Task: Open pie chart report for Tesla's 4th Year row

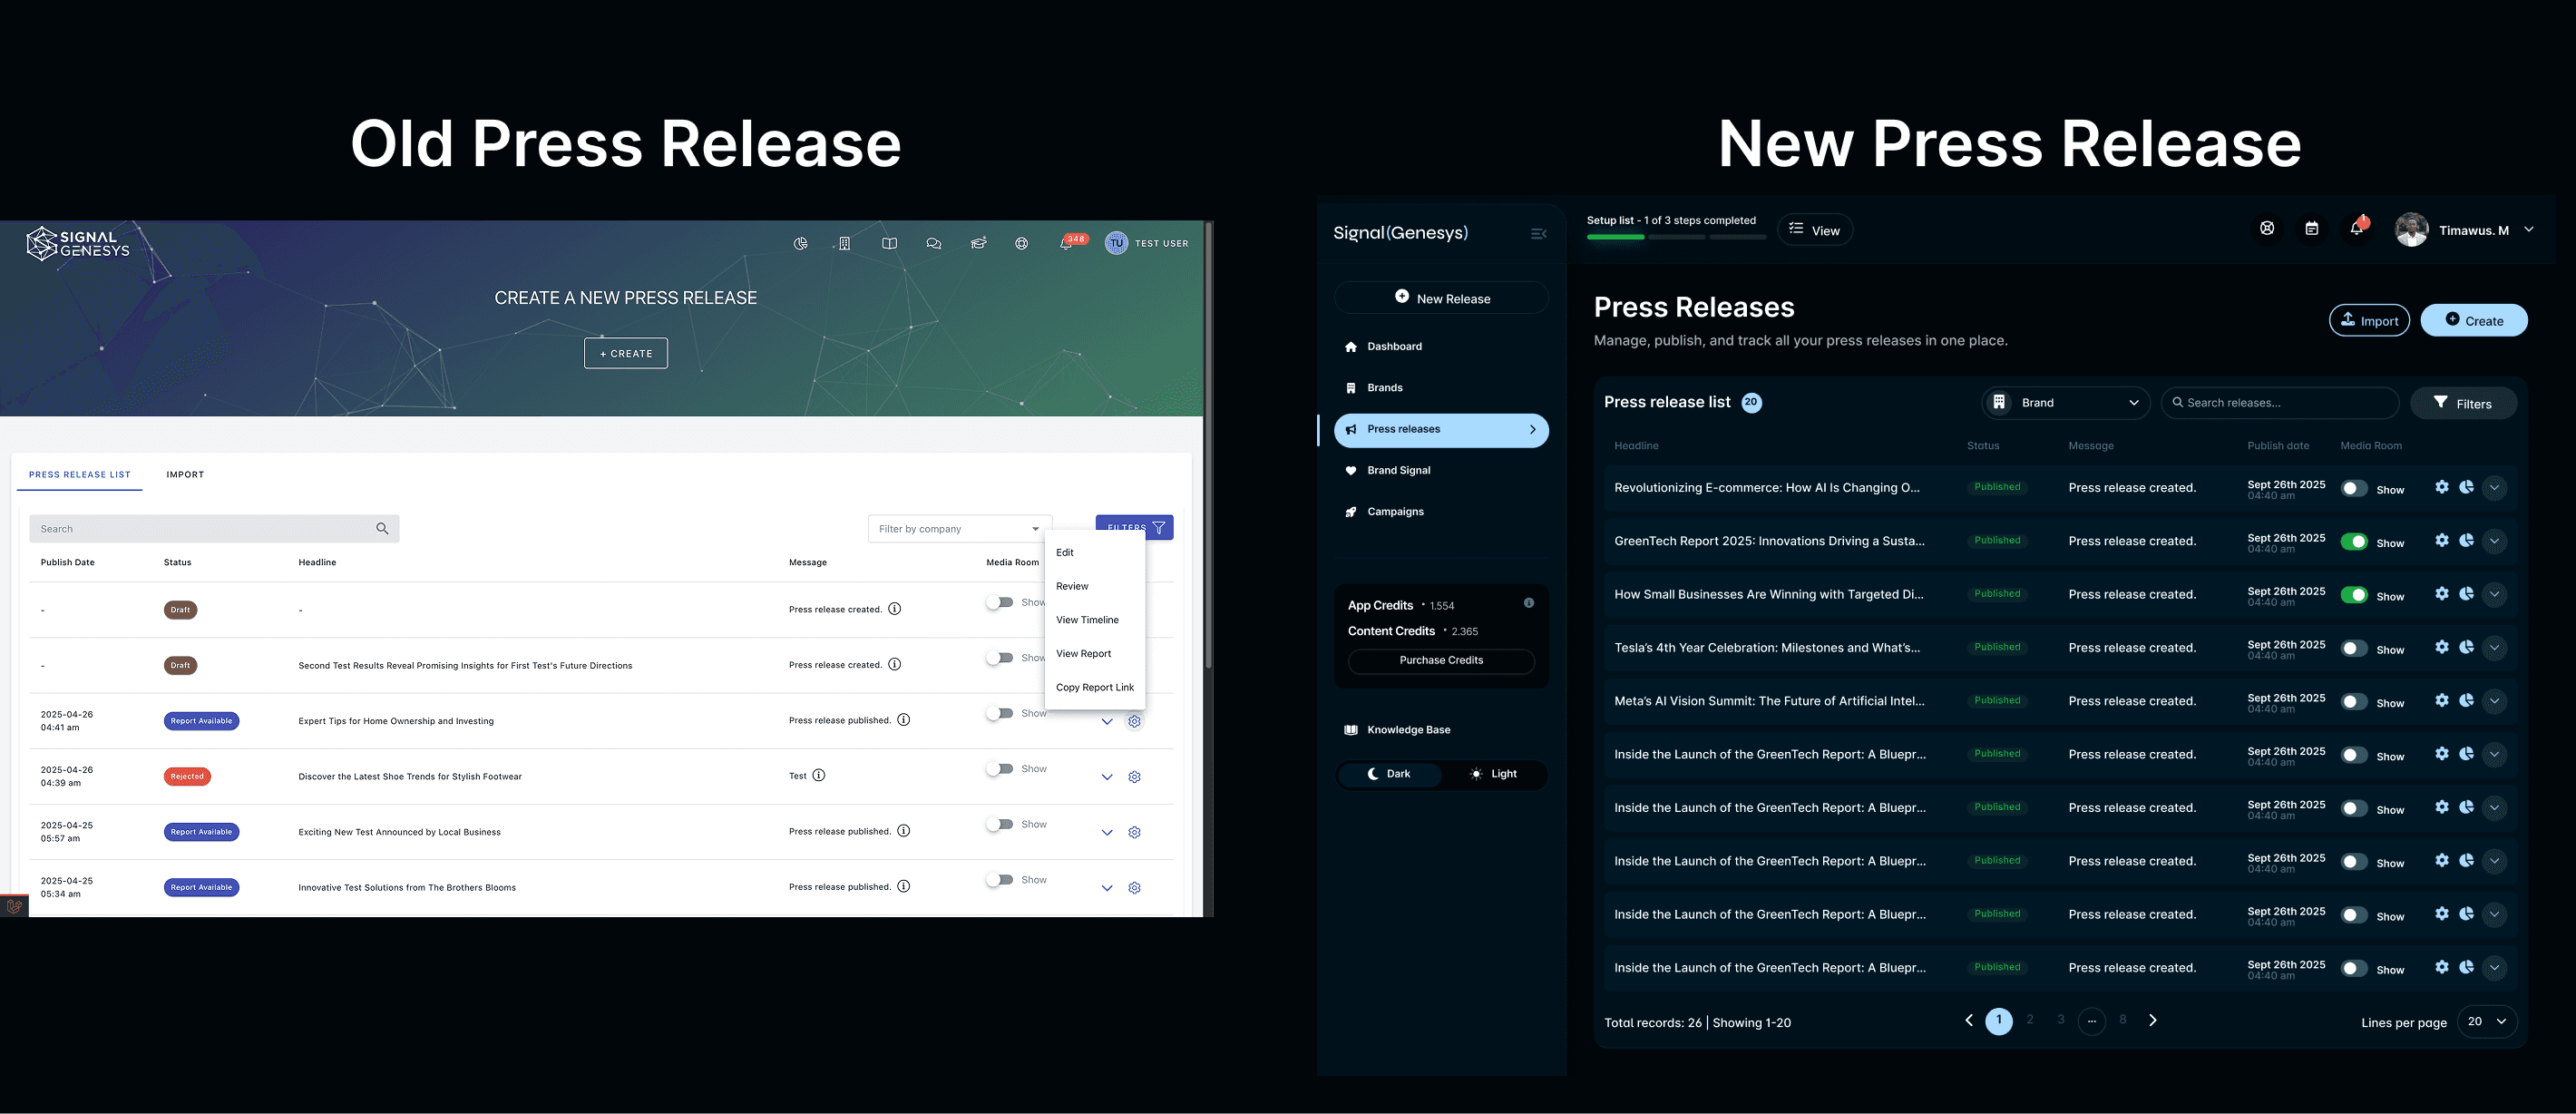Action: click(2466, 647)
